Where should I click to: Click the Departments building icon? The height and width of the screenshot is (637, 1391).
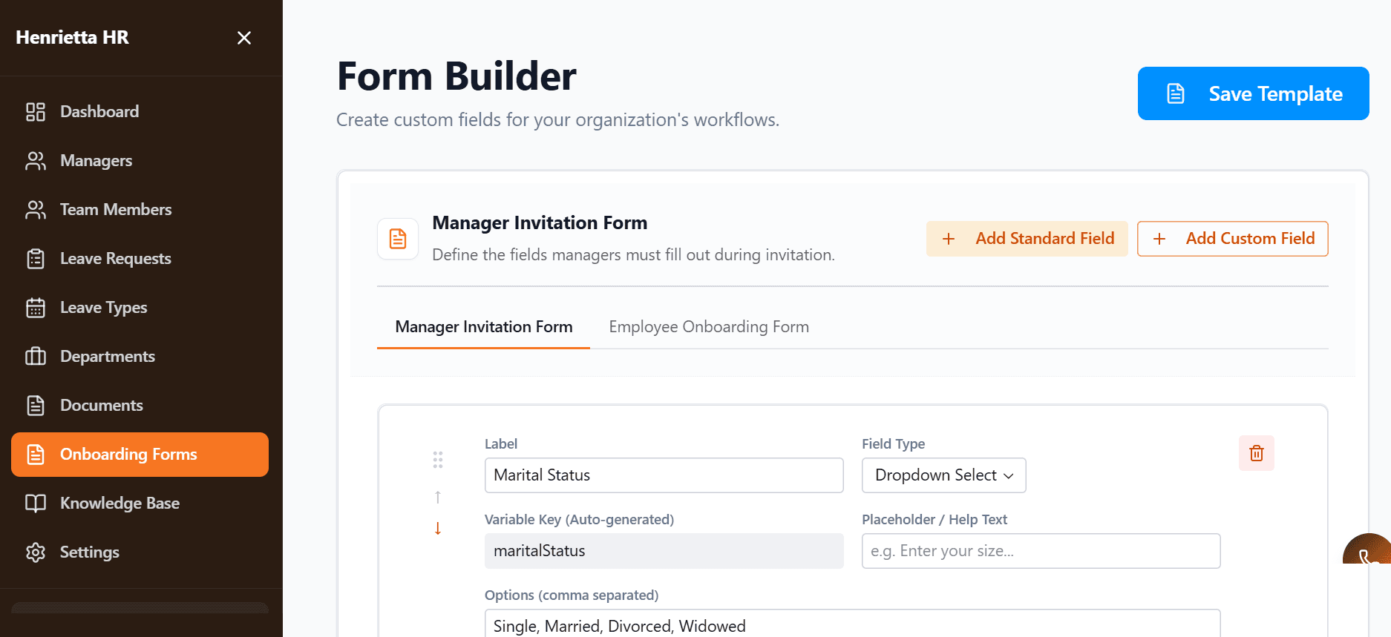tap(36, 357)
